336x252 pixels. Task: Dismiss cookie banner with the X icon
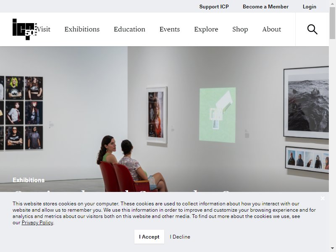[323, 198]
